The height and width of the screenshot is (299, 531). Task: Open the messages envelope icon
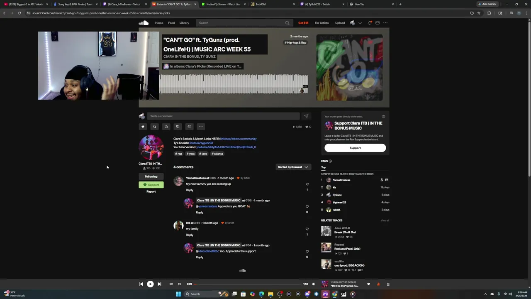(378, 23)
